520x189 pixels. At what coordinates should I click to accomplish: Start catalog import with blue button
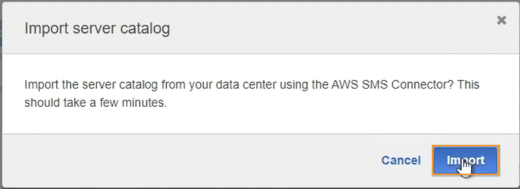coord(466,160)
